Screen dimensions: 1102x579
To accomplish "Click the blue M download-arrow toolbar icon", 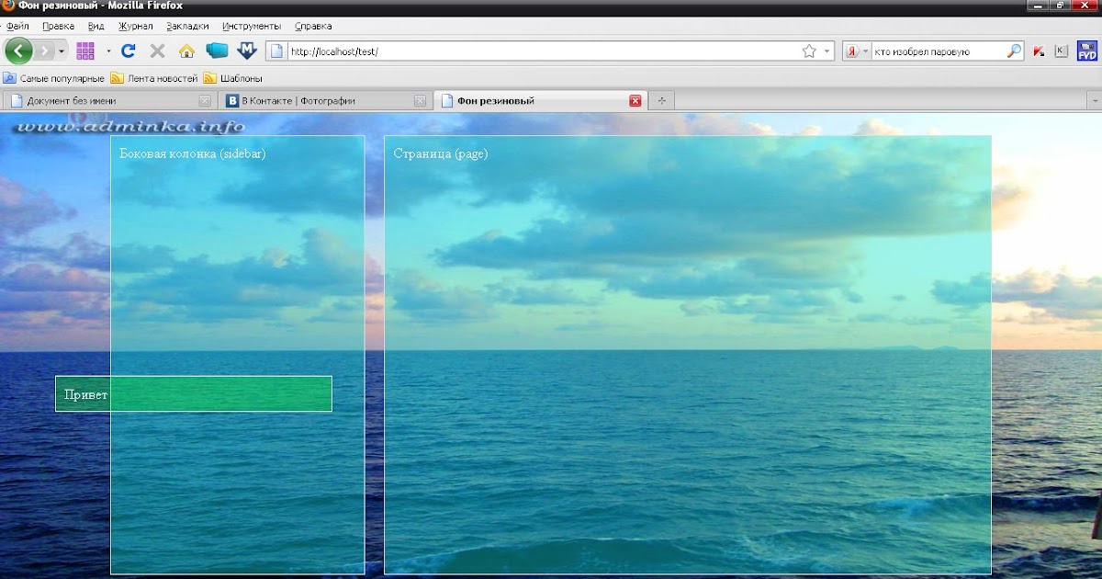I will 246,51.
